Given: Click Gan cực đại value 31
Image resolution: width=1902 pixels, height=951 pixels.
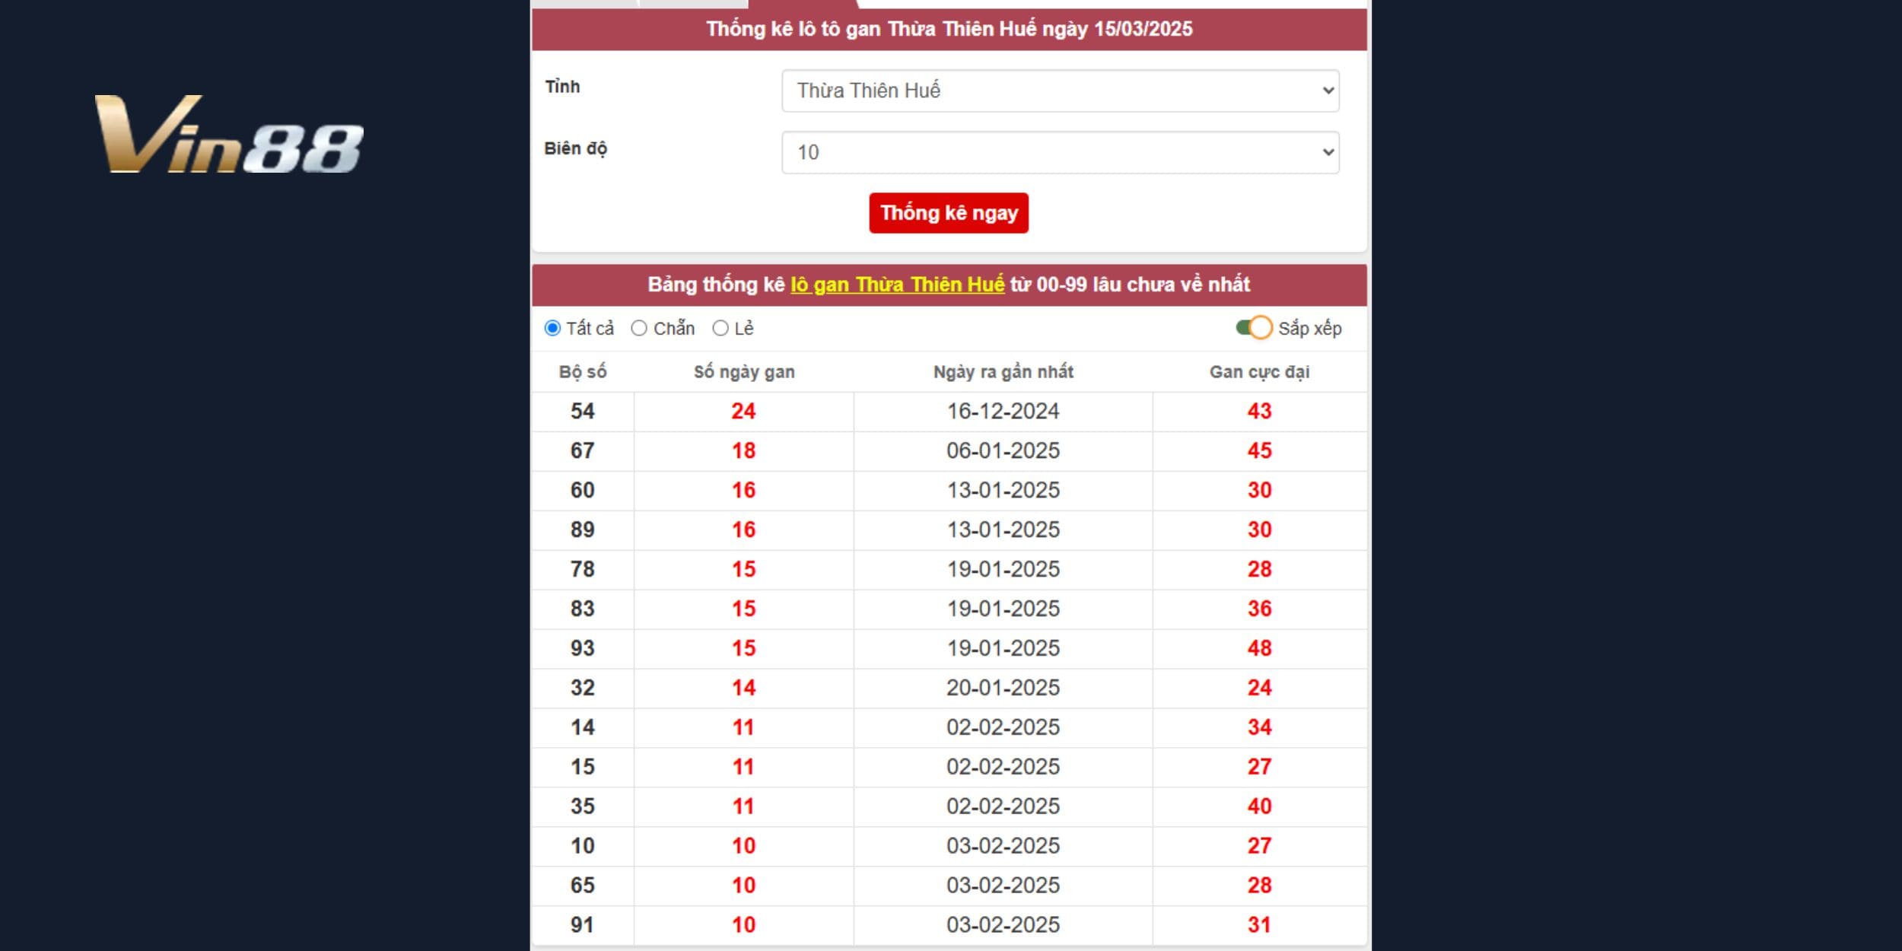Looking at the screenshot, I should tap(1260, 926).
